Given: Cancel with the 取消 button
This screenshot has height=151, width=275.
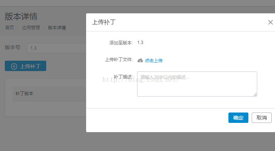Looking at the screenshot, I should coord(262,118).
